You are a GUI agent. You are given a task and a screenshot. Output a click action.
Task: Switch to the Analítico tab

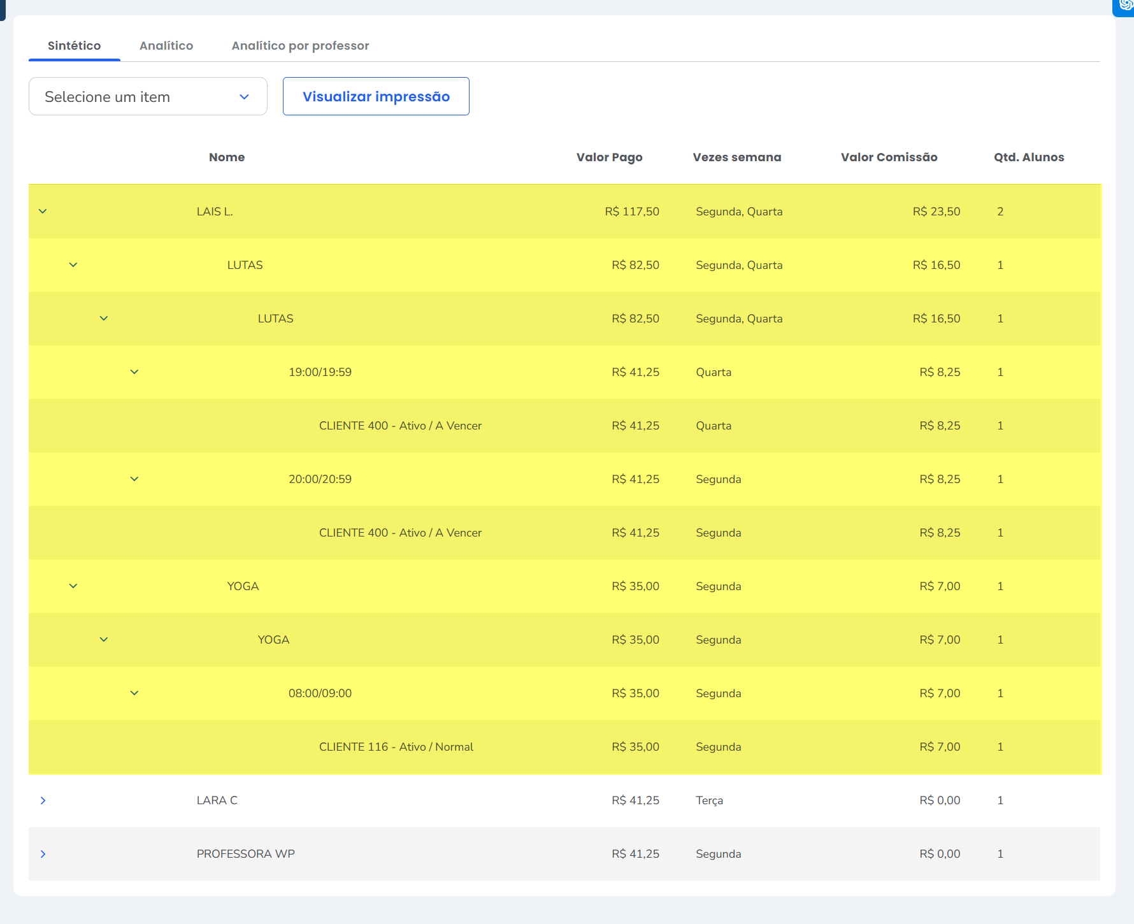[x=166, y=46]
